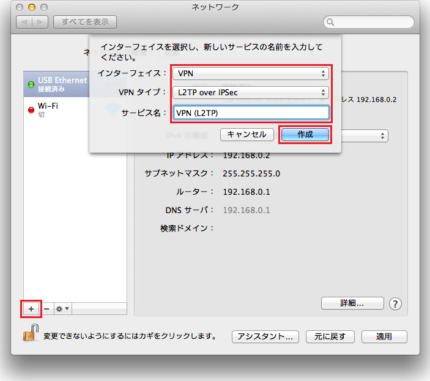Focus the サービス名 text field
The width and height of the screenshot is (430, 381).
pyautogui.click(x=251, y=113)
